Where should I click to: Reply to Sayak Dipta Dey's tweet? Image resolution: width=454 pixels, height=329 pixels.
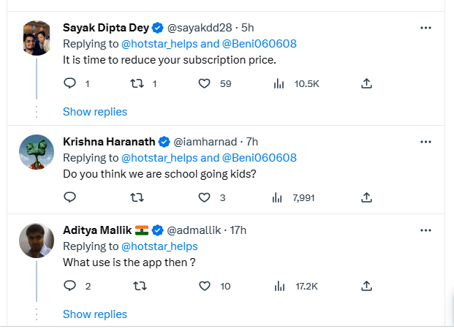tap(69, 83)
